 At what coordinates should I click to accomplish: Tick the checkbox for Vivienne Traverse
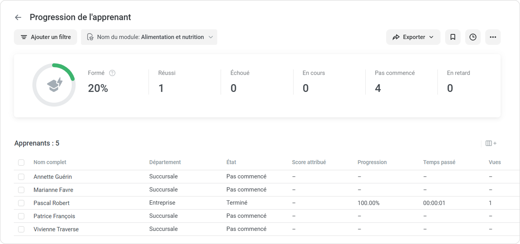tap(21, 229)
